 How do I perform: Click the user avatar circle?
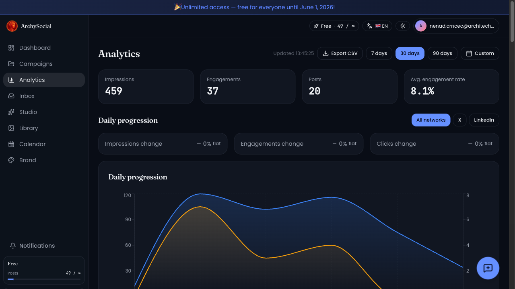[421, 26]
